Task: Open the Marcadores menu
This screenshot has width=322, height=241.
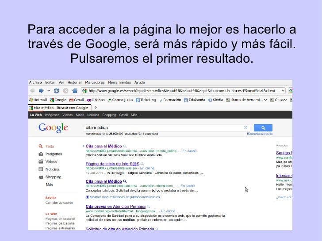Action: 95,83
